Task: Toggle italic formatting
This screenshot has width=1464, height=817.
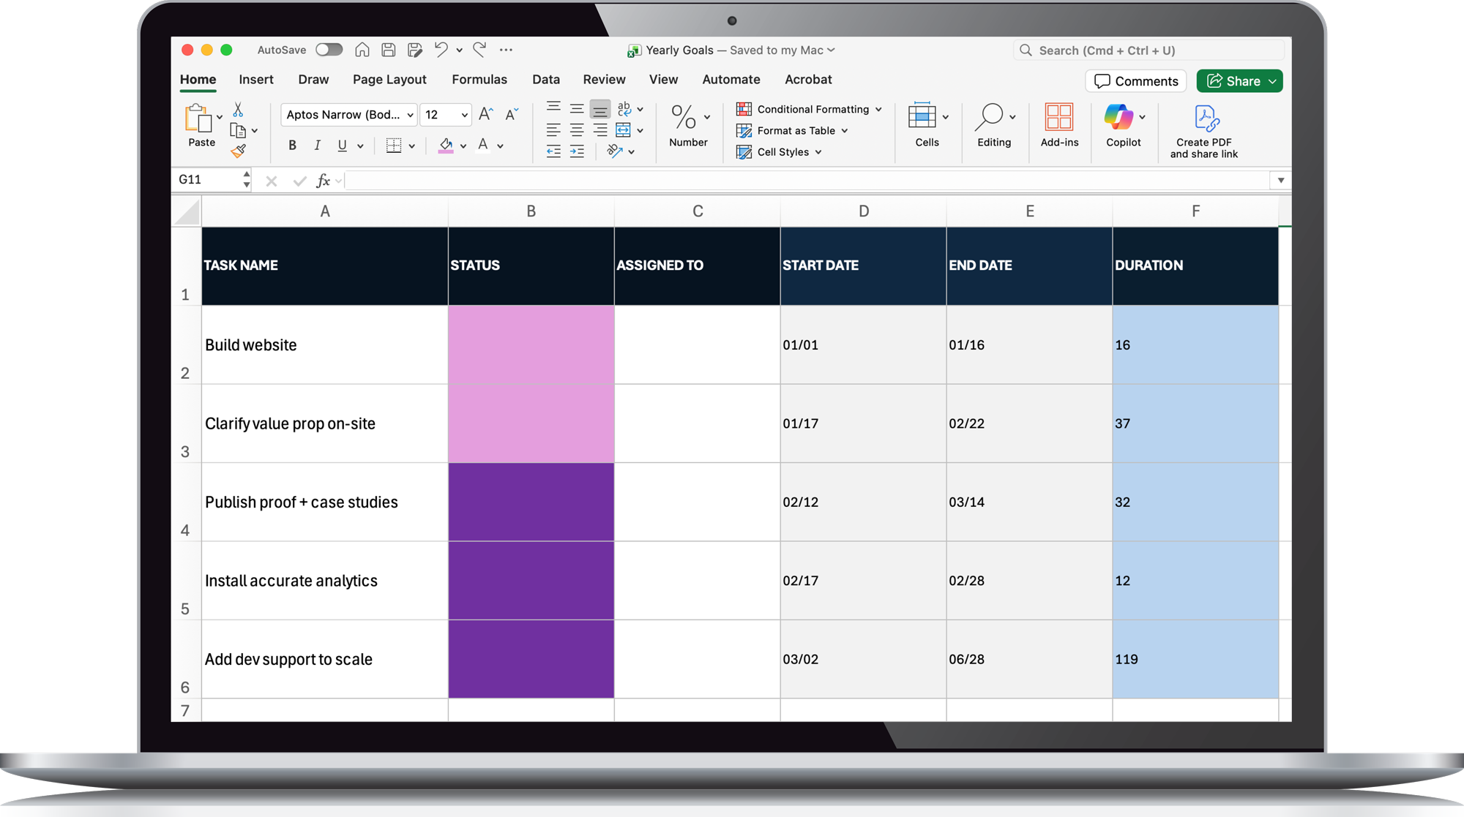Action: (317, 145)
